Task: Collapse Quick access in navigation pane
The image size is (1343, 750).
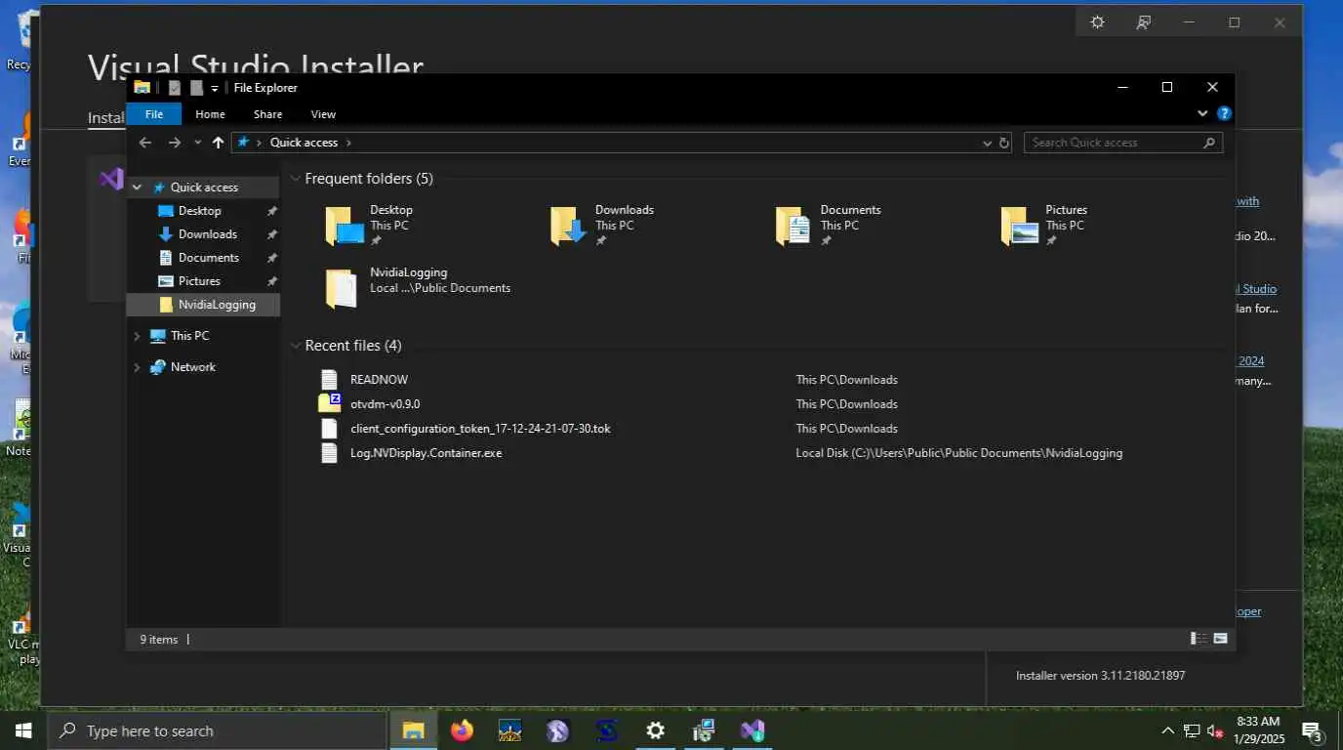Action: pyautogui.click(x=137, y=187)
